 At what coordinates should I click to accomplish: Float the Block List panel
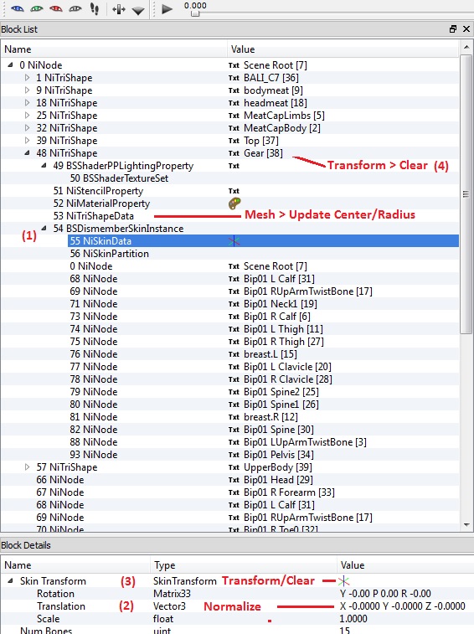pos(453,28)
